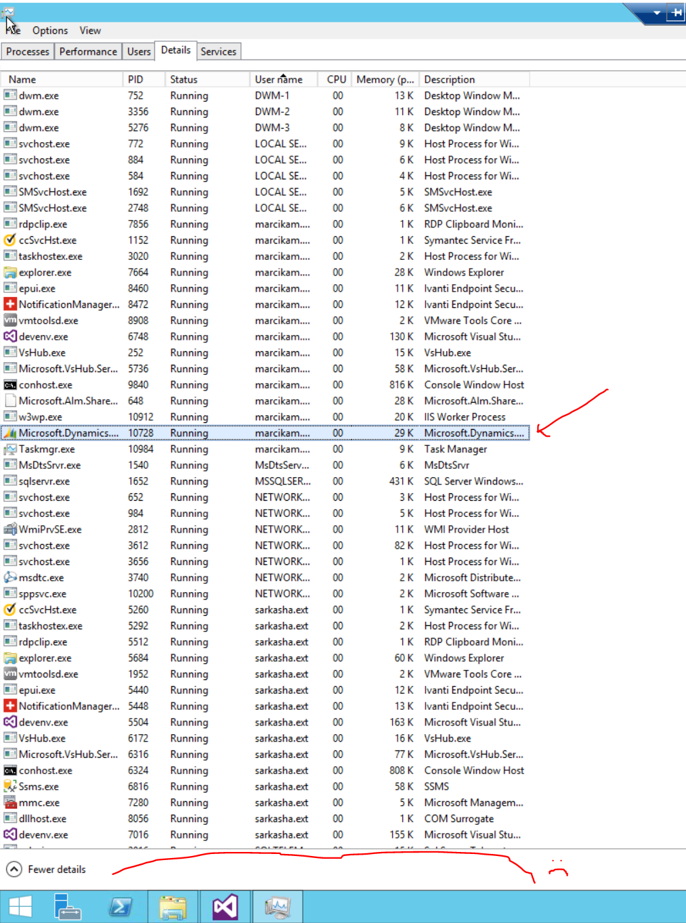This screenshot has height=923, width=686.
Task: Collapse Task Manager with Fewer details
Action: click(47, 870)
